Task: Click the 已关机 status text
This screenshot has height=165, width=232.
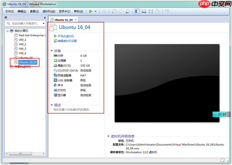Action: [x=130, y=141]
